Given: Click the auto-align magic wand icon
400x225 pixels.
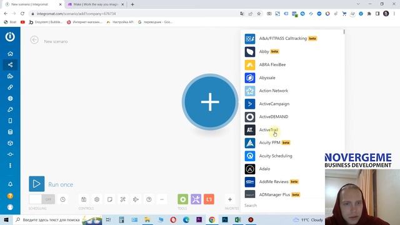Looking at the screenshot, I should [122, 199].
